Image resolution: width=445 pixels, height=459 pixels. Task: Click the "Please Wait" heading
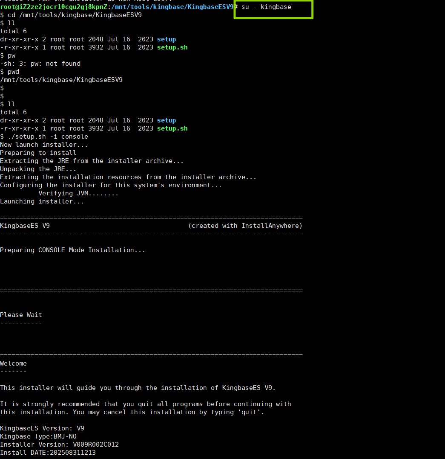pos(21,315)
